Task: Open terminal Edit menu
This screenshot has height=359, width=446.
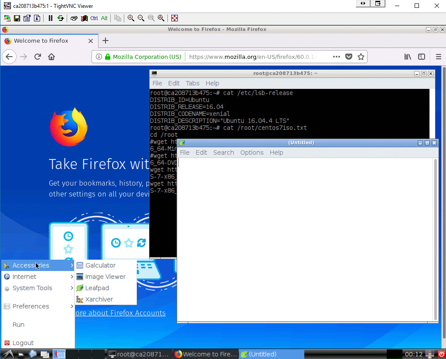Action: tap(174, 83)
